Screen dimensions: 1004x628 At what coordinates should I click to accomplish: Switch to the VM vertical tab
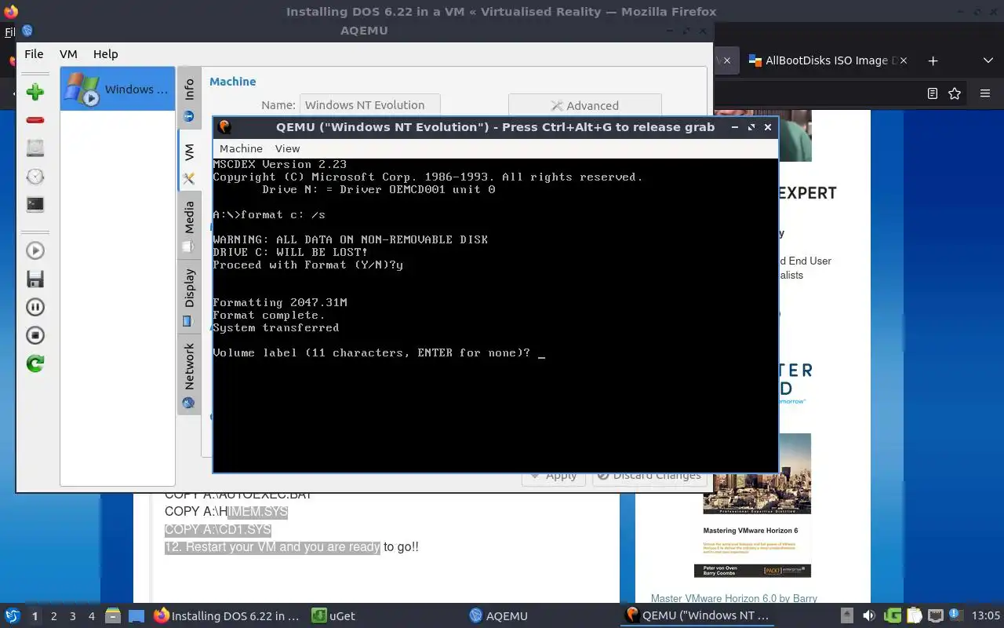(x=189, y=162)
